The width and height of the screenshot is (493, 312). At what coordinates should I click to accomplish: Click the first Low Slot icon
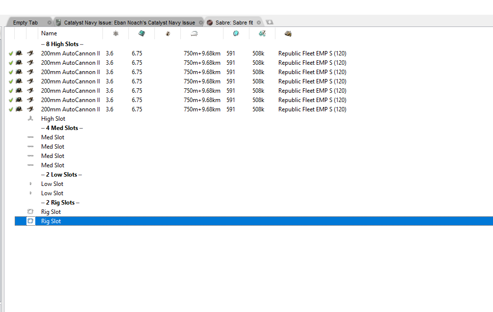(x=30, y=183)
